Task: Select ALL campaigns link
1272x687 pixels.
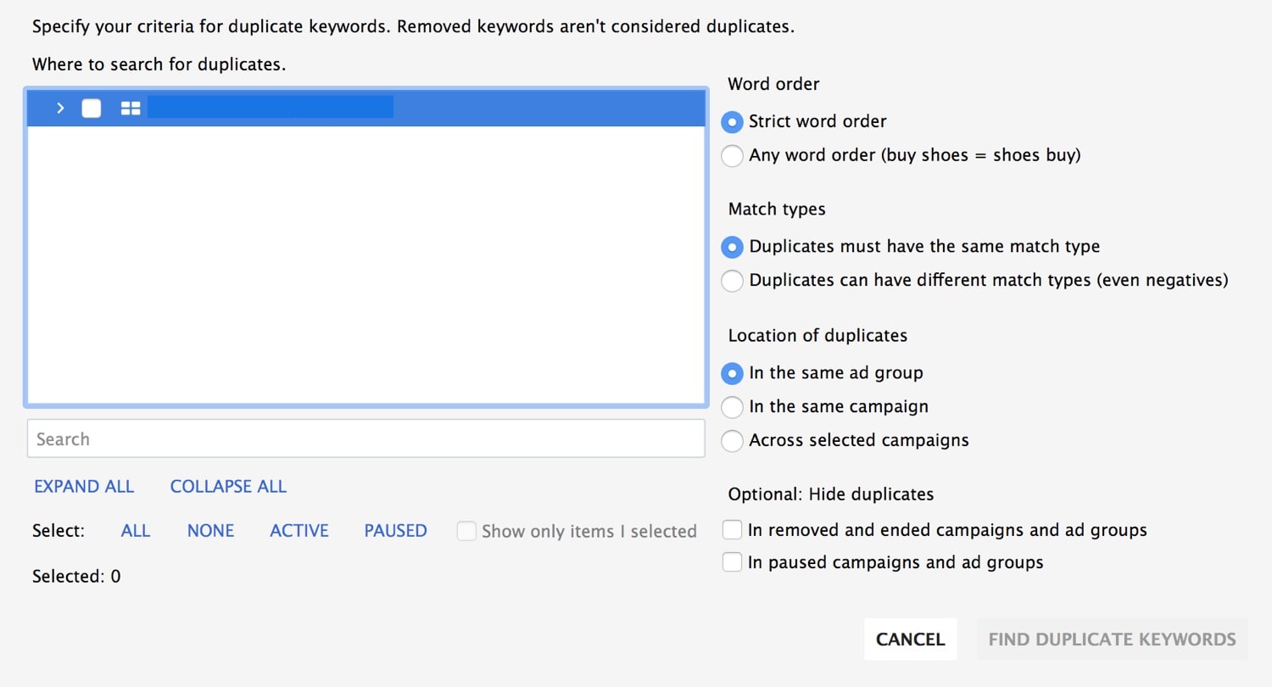Action: coord(136,531)
